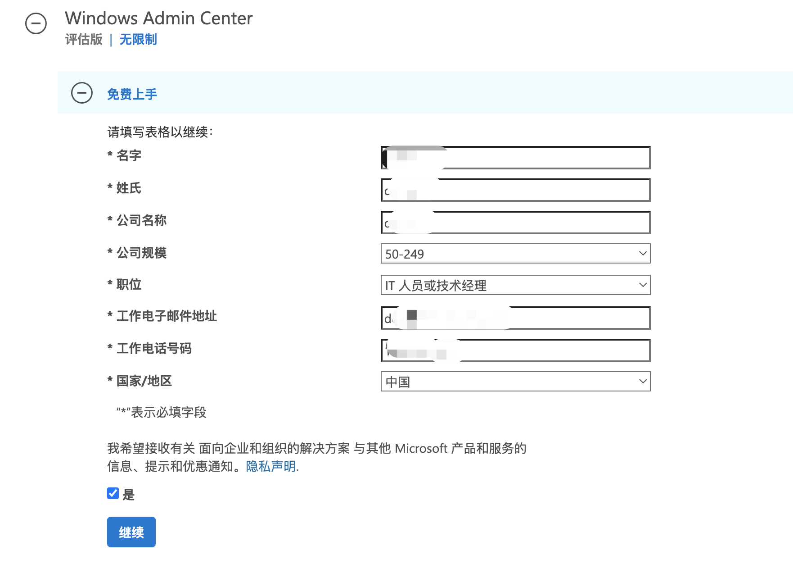The width and height of the screenshot is (793, 564).
Task: Open the 隐私声明 link
Action: [271, 466]
